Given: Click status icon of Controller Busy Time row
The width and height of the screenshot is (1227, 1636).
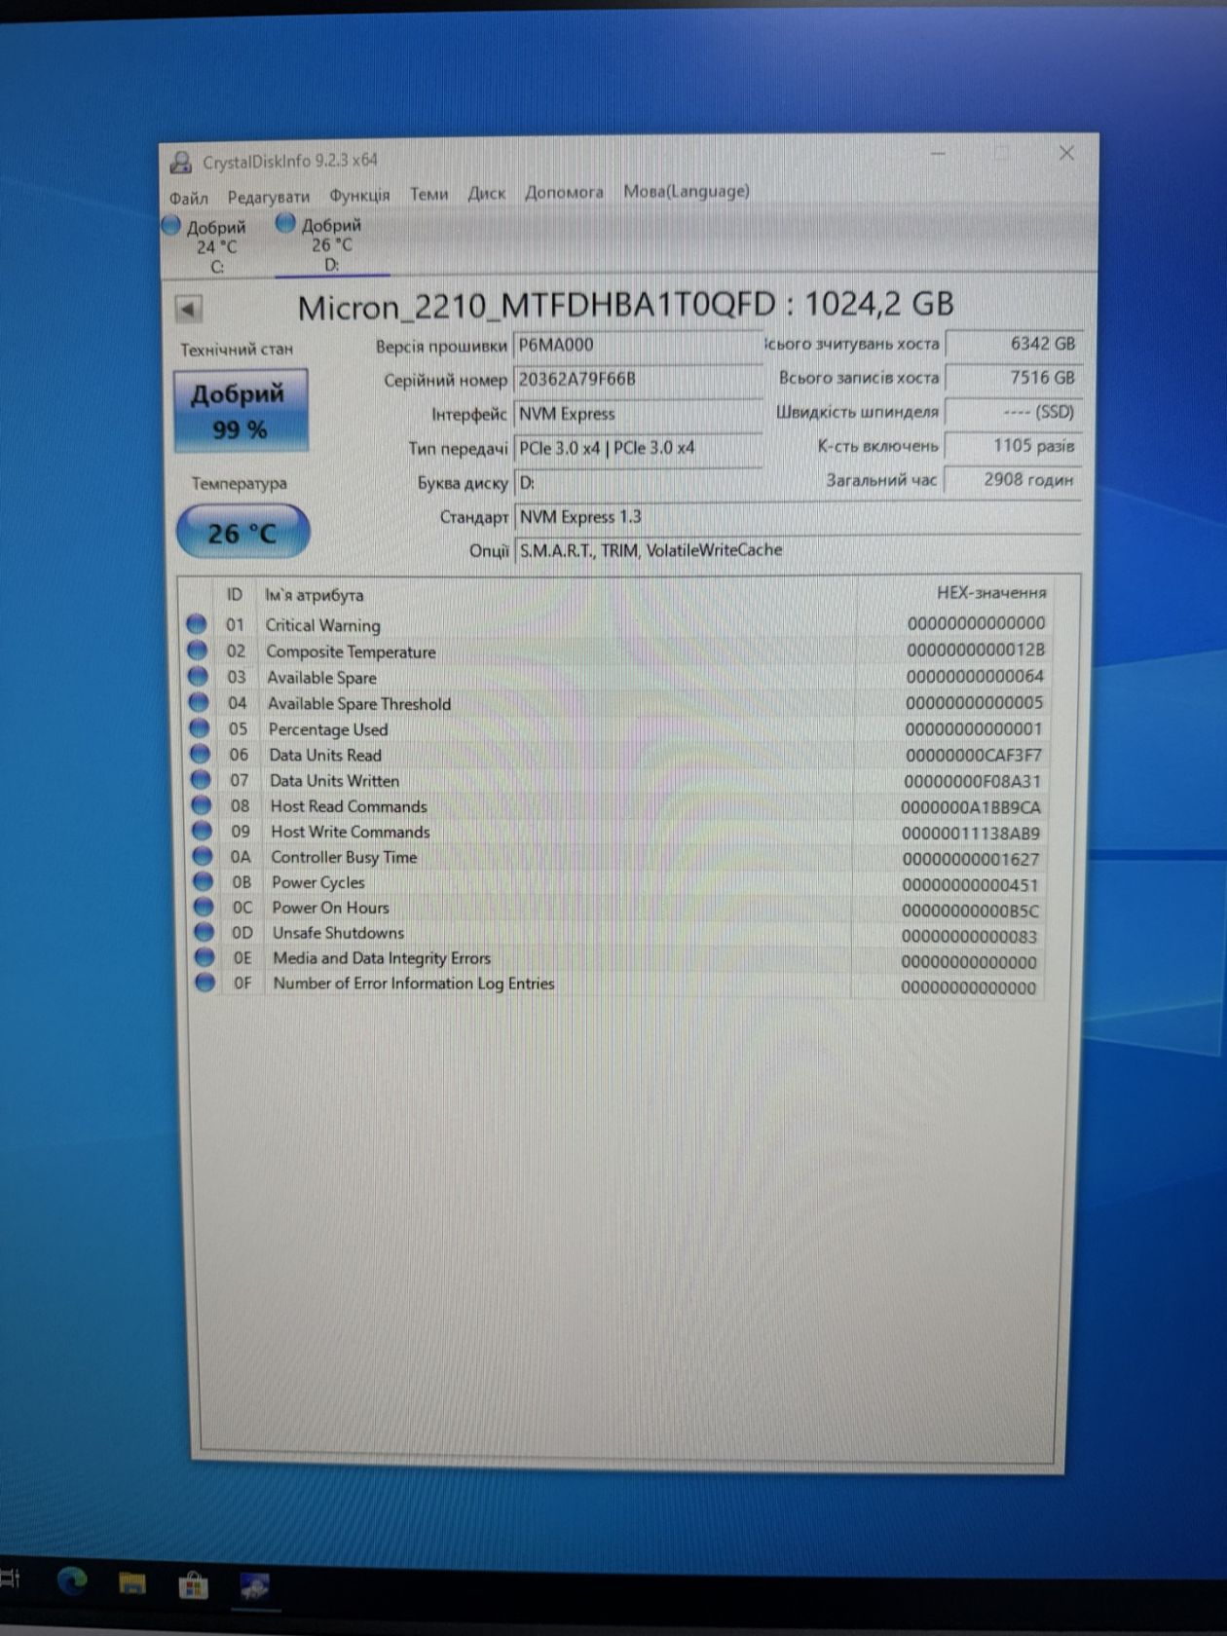Looking at the screenshot, I should point(203,856).
